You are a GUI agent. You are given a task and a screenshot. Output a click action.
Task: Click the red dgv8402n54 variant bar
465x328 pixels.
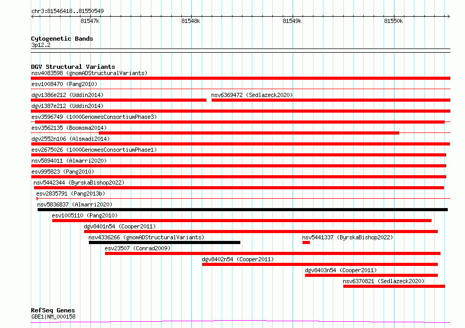click(x=320, y=264)
